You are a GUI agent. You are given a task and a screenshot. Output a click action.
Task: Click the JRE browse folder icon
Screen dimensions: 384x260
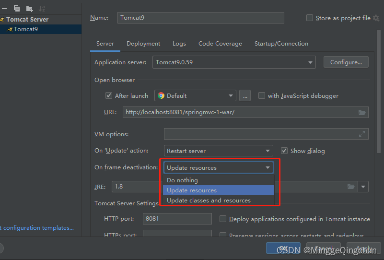[x=351, y=187]
